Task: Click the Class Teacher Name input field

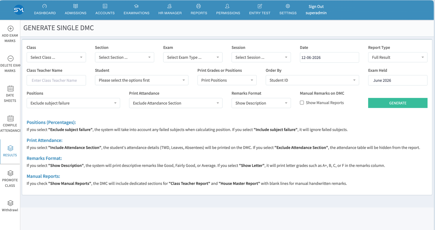Action: click(56, 80)
